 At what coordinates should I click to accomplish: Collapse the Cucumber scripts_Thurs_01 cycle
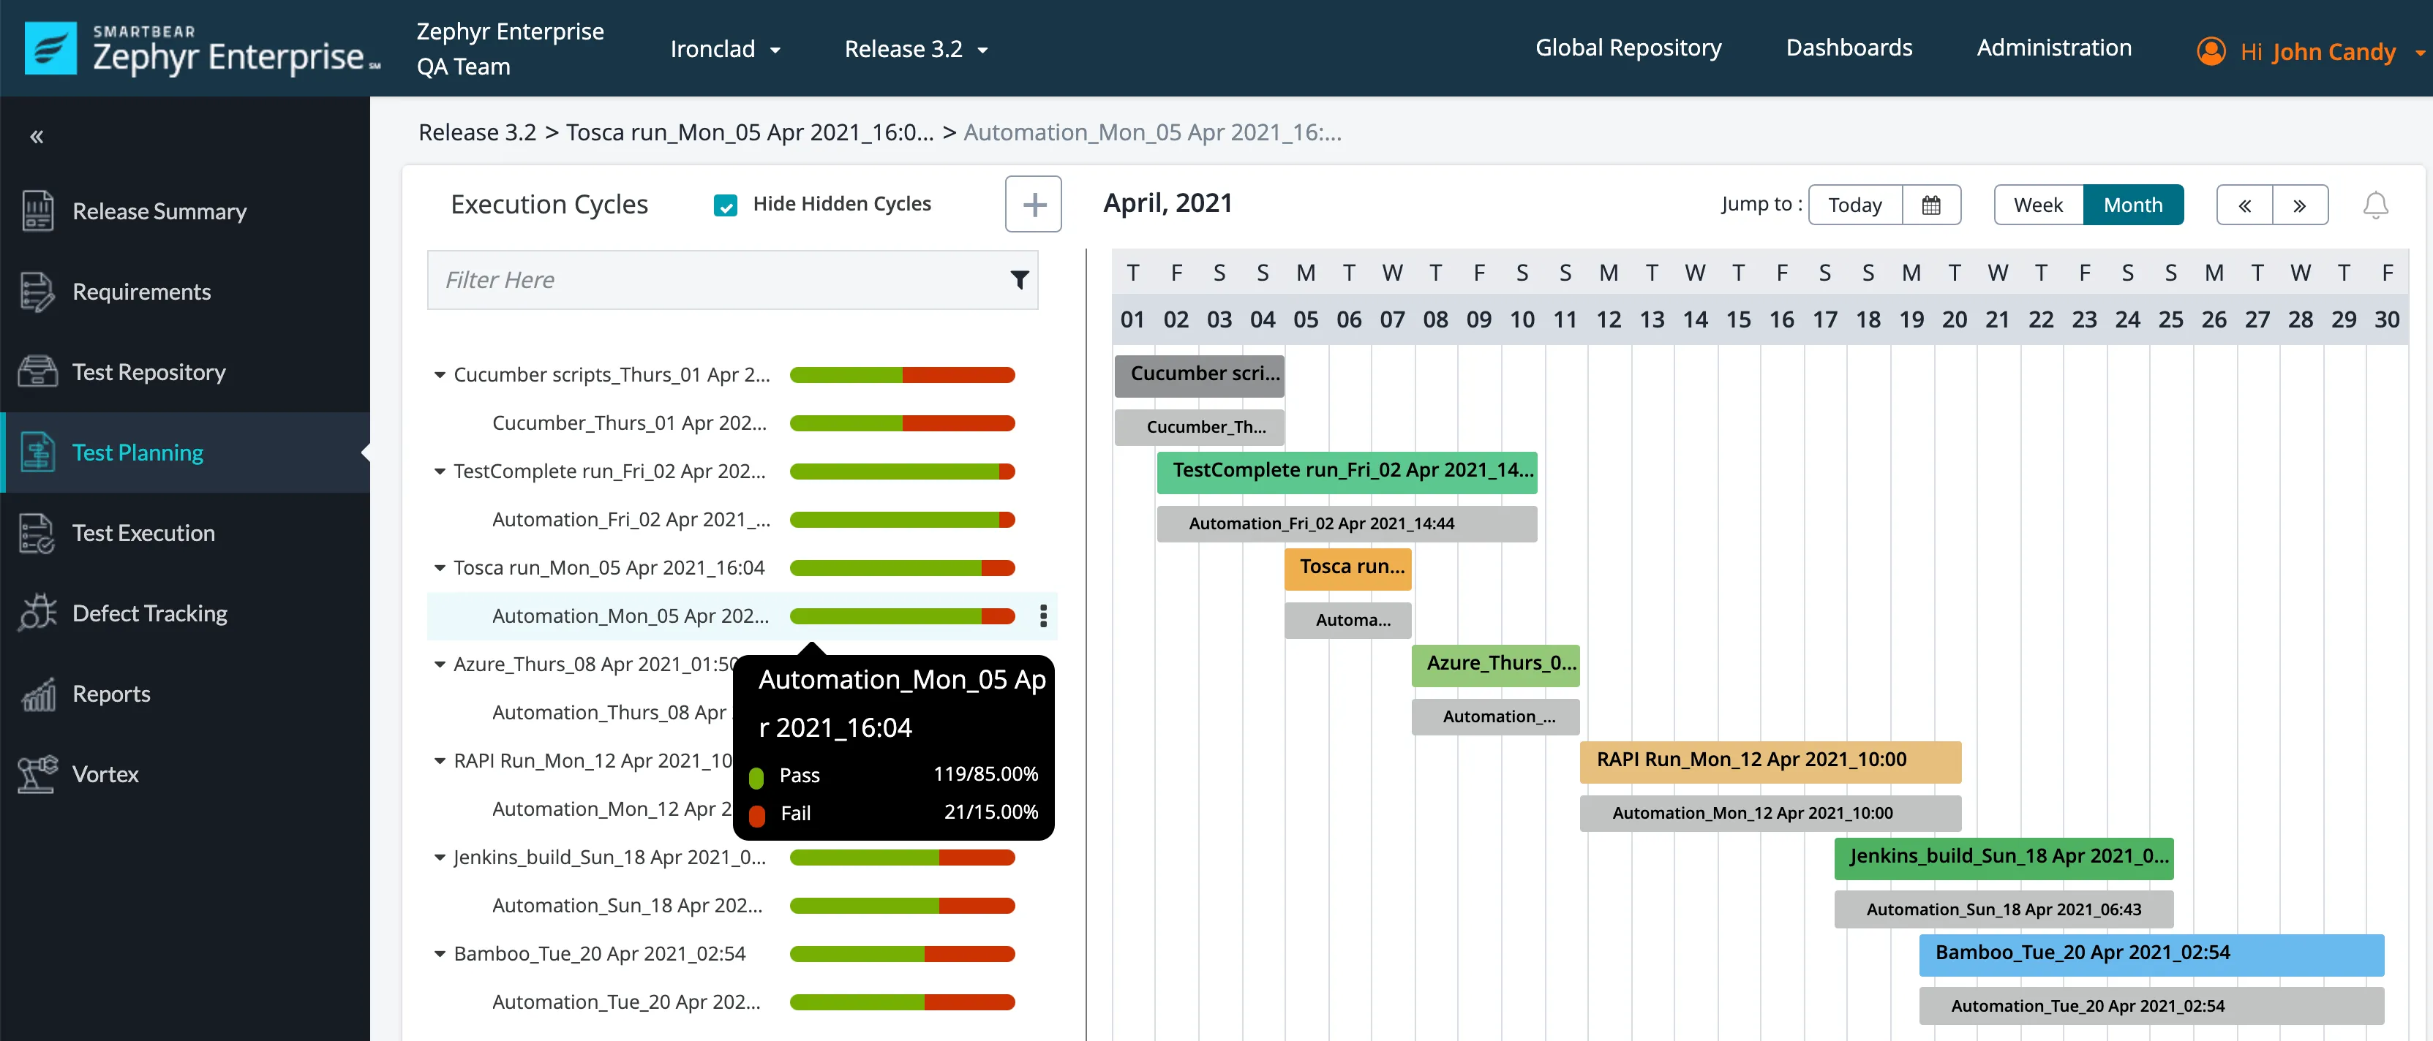pyautogui.click(x=439, y=375)
